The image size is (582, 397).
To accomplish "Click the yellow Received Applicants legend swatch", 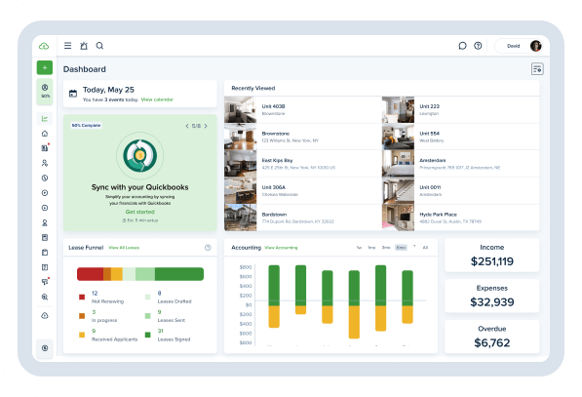I will 82,335.
